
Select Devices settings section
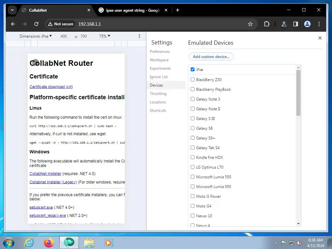166,85
